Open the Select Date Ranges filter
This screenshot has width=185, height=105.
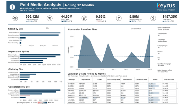pos(164,28)
